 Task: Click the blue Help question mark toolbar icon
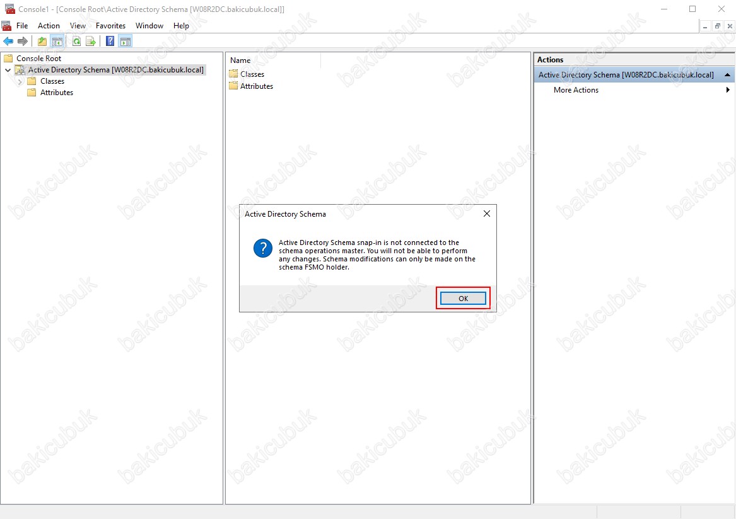click(110, 42)
